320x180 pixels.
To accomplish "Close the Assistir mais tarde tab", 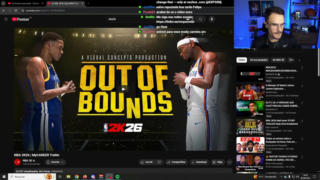I will pos(42,3).
